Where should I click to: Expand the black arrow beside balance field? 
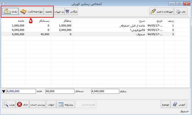(x=4, y=91)
